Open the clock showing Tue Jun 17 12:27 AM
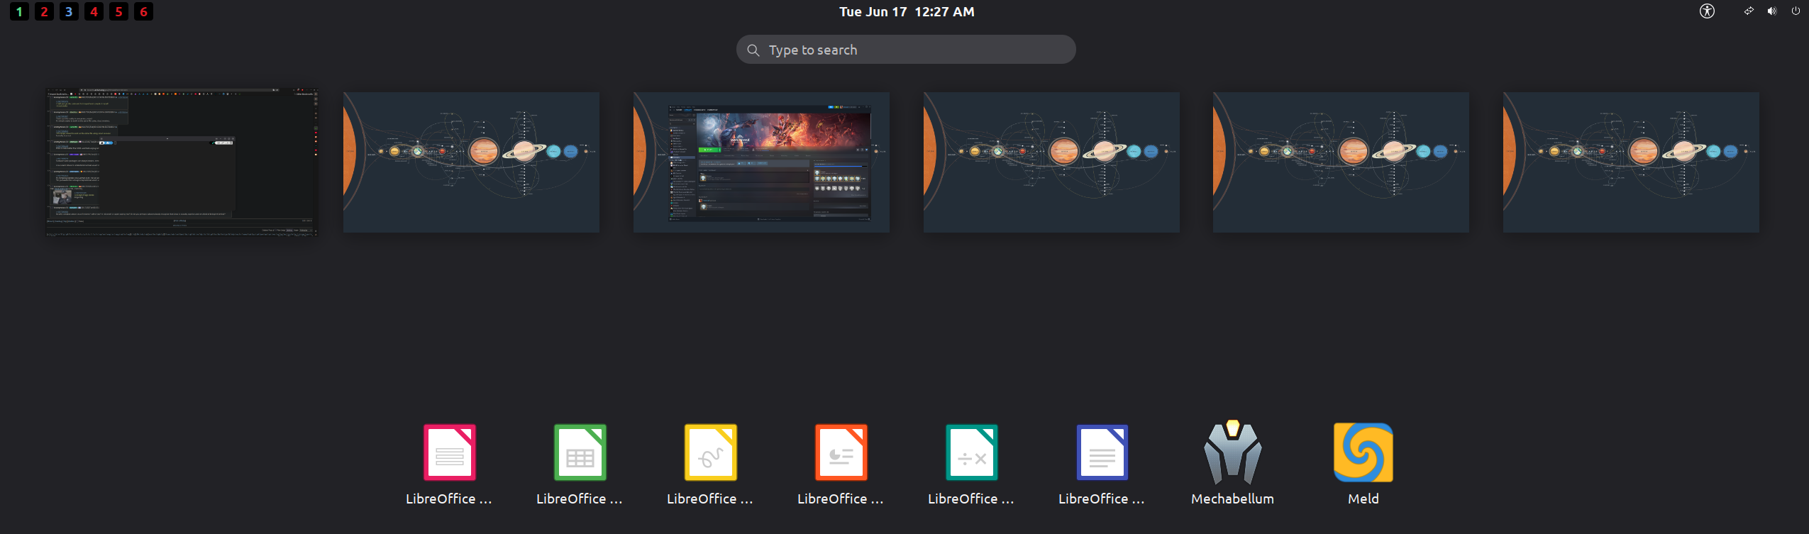1809x534 pixels. point(907,11)
